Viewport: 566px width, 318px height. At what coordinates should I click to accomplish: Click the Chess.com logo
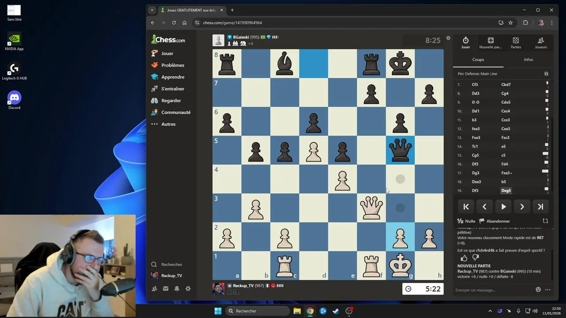point(168,39)
